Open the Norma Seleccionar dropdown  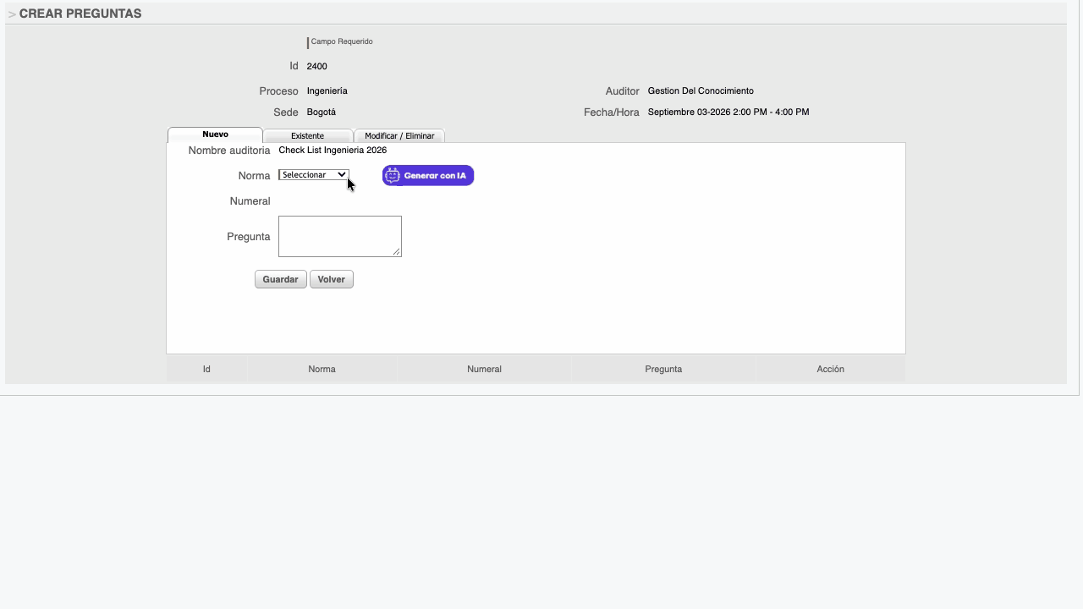314,175
